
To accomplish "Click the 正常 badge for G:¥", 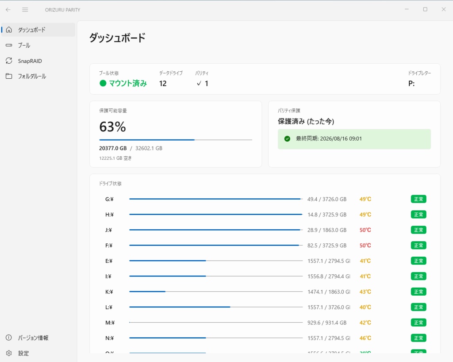I will [x=418, y=199].
